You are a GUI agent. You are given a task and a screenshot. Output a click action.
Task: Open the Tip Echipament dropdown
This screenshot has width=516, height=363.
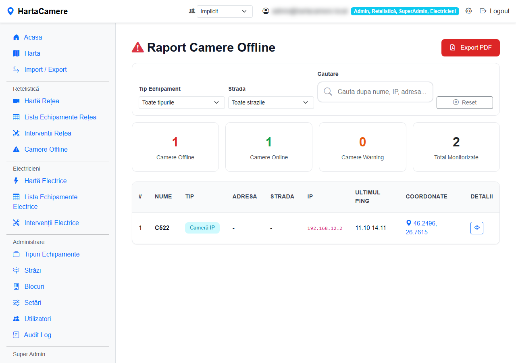point(181,102)
